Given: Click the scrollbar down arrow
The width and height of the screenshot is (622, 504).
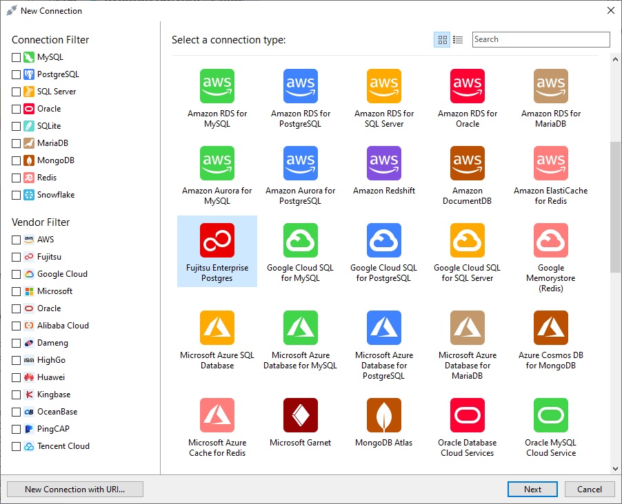Looking at the screenshot, I should pyautogui.click(x=615, y=468).
